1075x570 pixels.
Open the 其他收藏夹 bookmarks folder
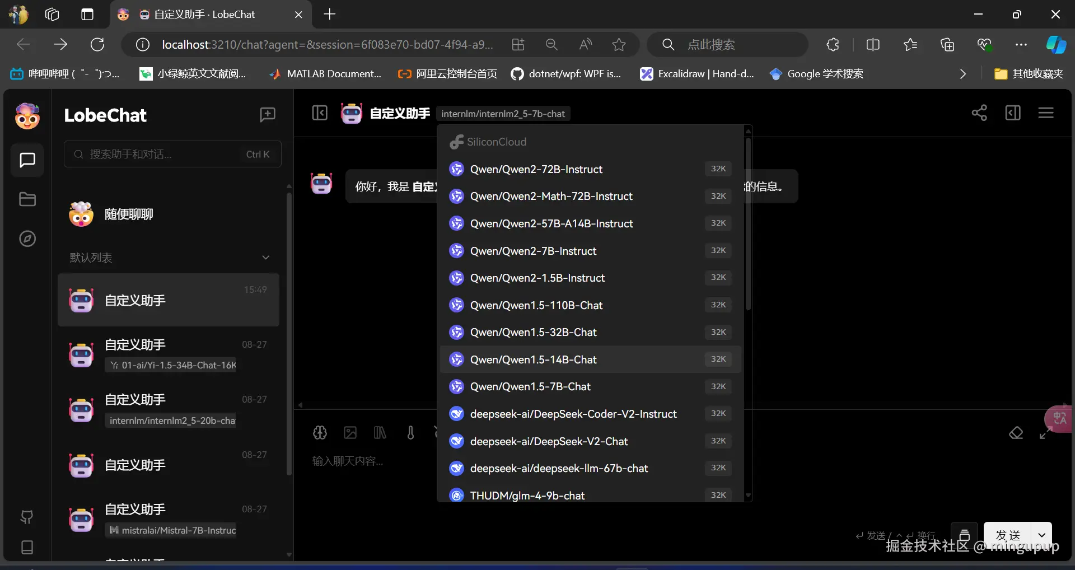pos(1029,74)
